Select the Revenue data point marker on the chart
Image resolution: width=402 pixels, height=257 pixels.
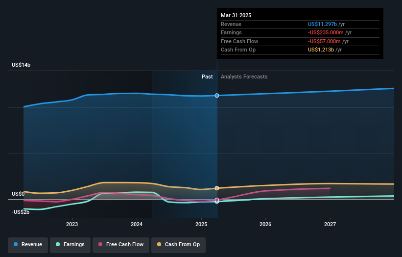(x=217, y=96)
